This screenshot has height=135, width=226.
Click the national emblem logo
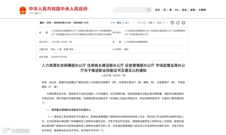pyautogui.click(x=23, y=10)
